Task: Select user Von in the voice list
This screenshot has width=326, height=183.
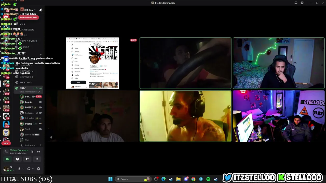Action: click(x=31, y=140)
